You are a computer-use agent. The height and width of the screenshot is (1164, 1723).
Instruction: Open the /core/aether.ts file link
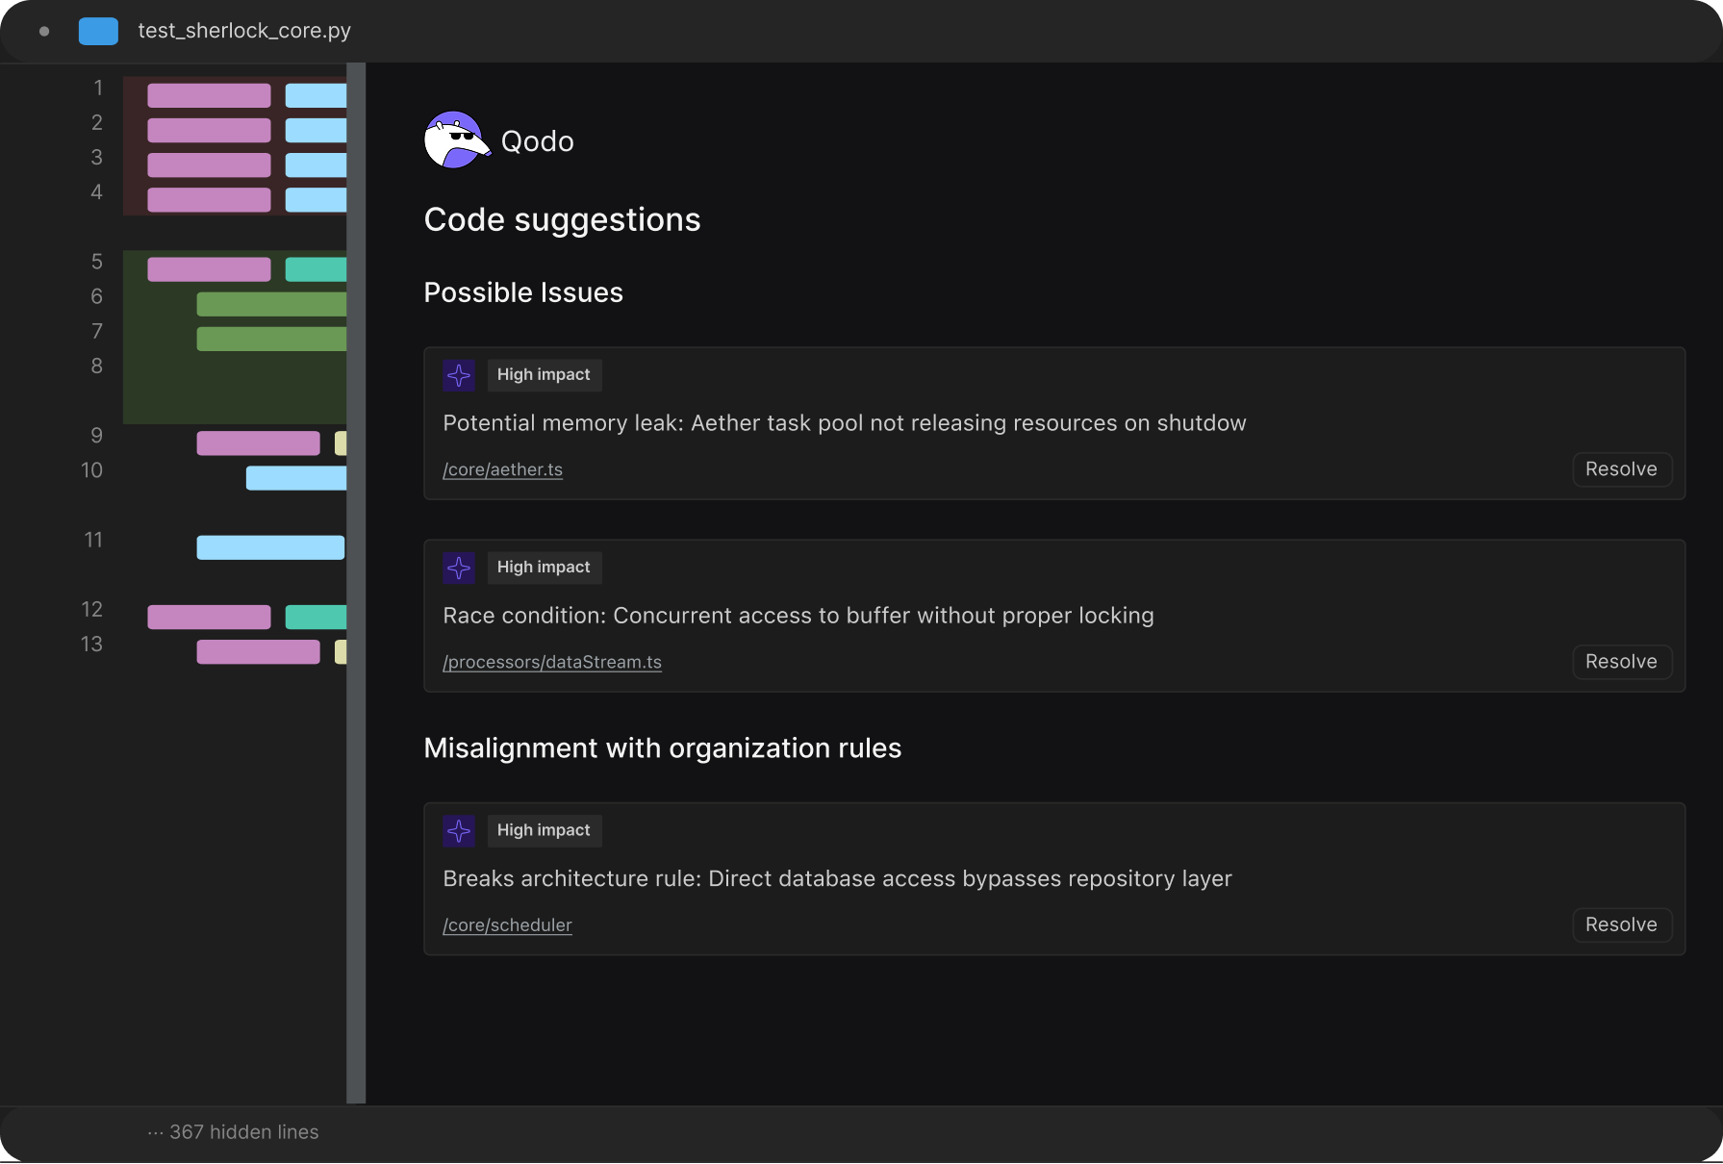[502, 469]
